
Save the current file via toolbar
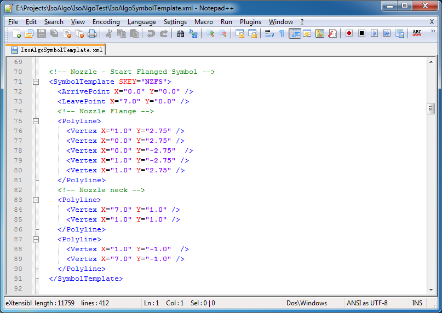(x=42, y=33)
